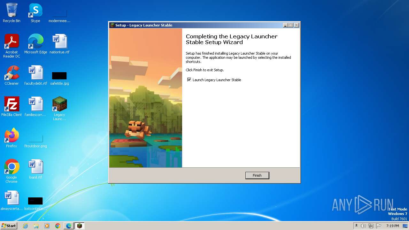The width and height of the screenshot is (409, 230).
Task: Launch Internet Explorer from taskbar
Action: coord(25,226)
